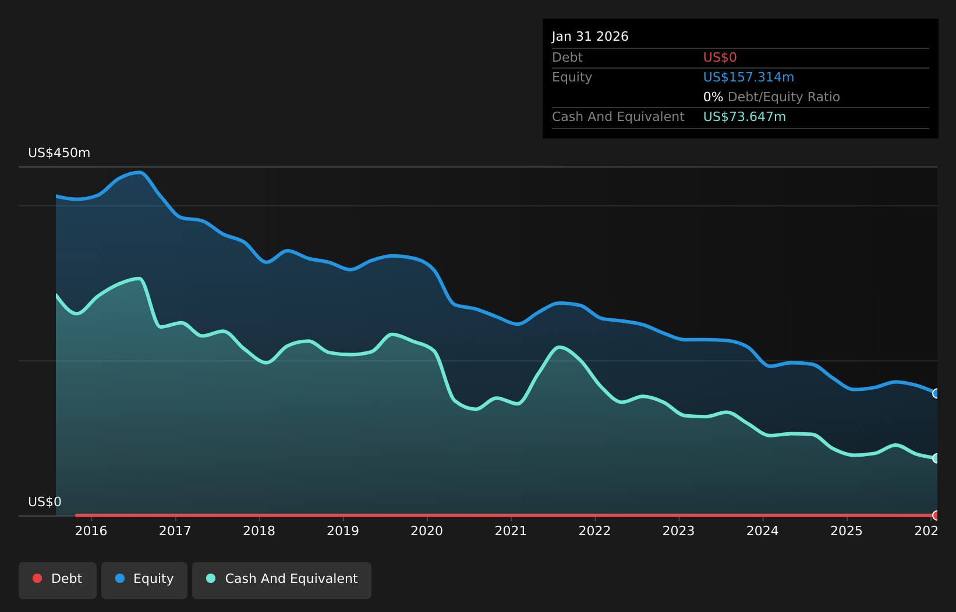Viewport: 956px width, 612px height.
Task: Click the 2018 x-axis label
Action: tap(259, 531)
